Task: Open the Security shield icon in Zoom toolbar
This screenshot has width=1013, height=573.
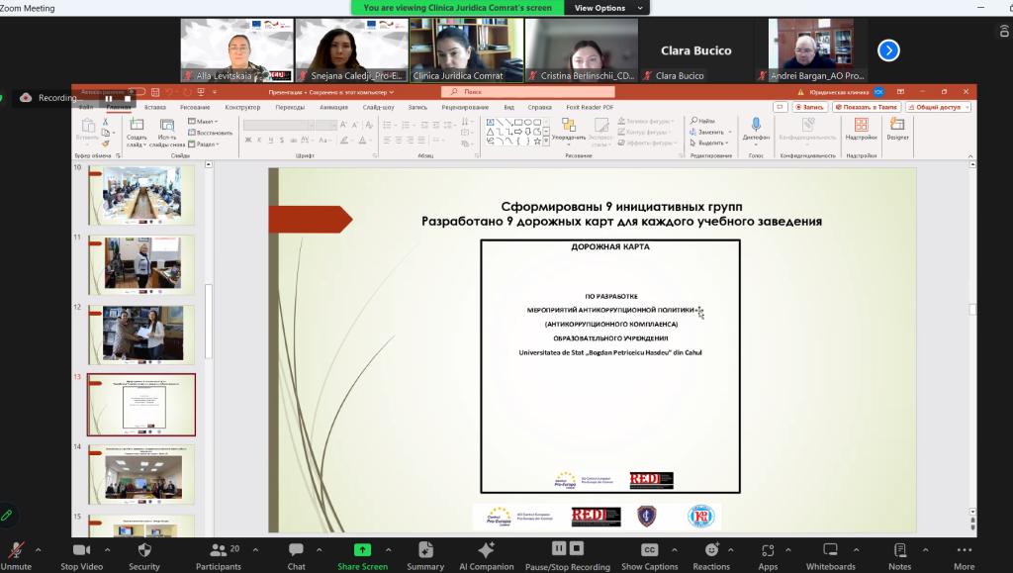Action: coord(144,550)
